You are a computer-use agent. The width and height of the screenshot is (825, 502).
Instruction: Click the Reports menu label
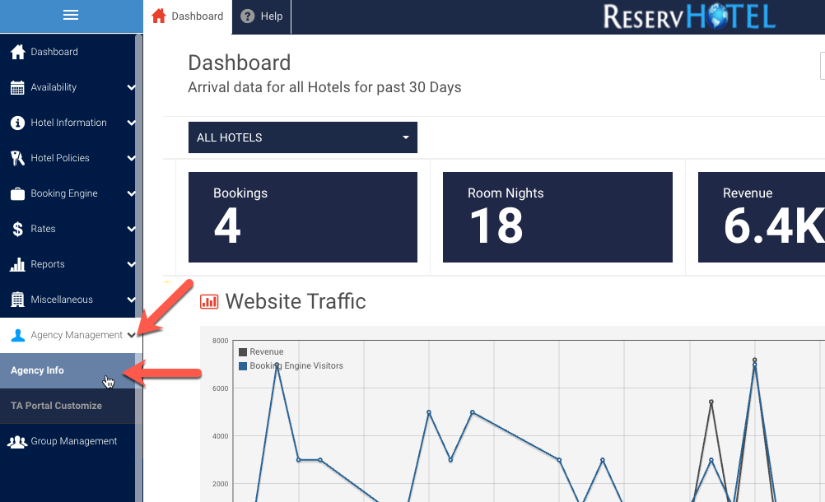coord(48,264)
